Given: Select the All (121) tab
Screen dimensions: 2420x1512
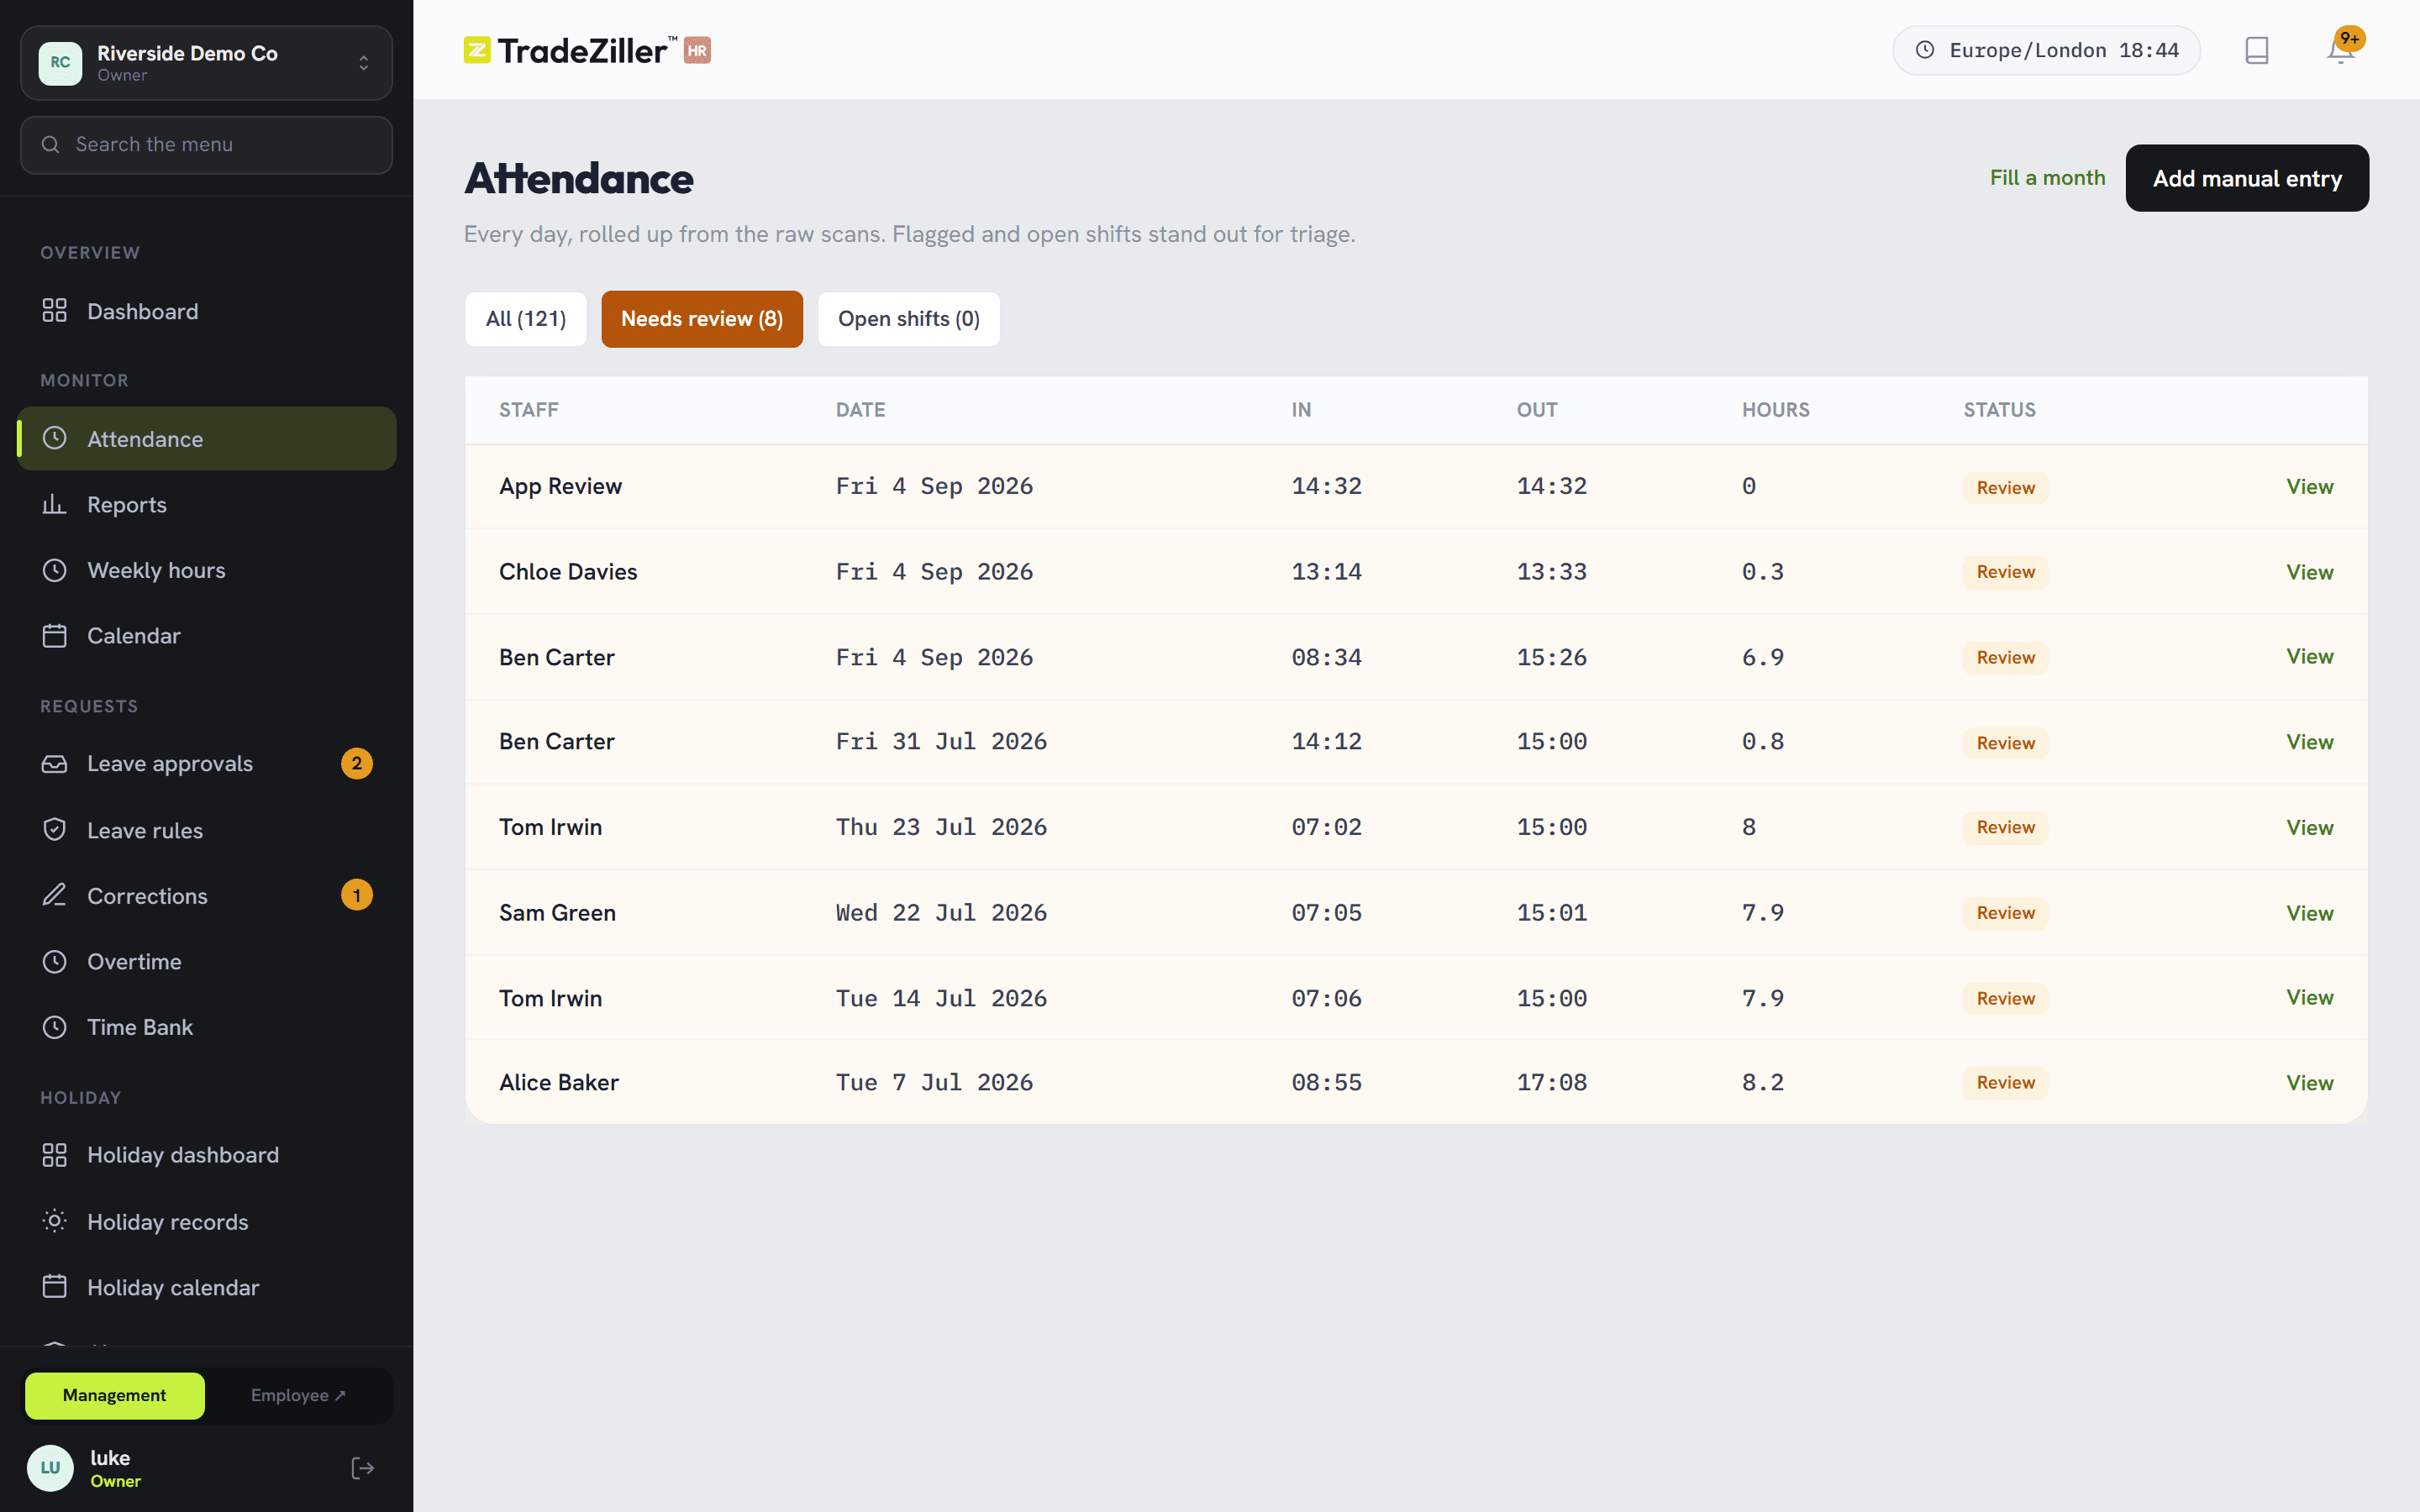Looking at the screenshot, I should tap(526, 319).
